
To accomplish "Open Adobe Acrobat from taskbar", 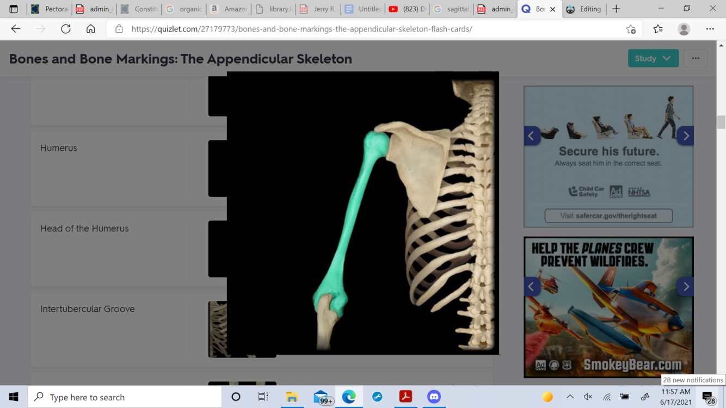I will 405,397.
